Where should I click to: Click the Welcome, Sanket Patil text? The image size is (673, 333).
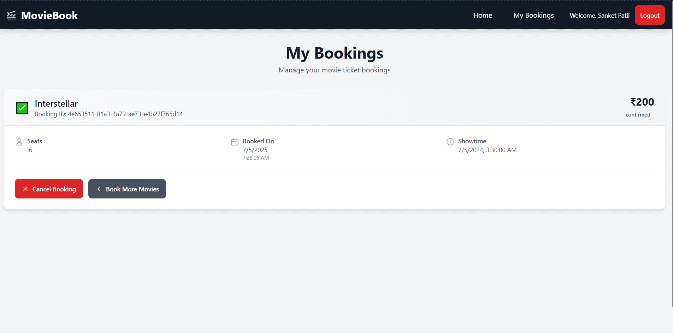600,16
